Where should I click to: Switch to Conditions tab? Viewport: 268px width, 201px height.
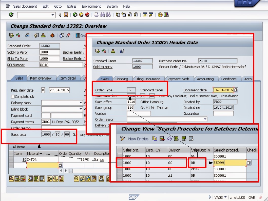point(229,79)
